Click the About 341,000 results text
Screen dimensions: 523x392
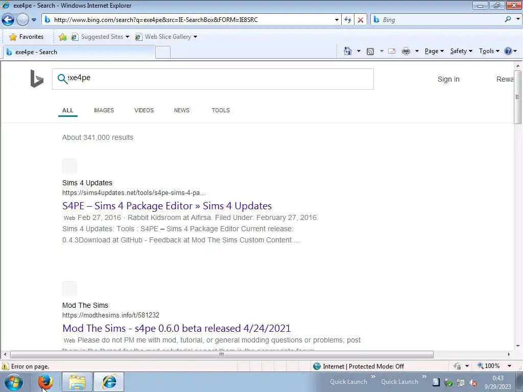(98, 137)
